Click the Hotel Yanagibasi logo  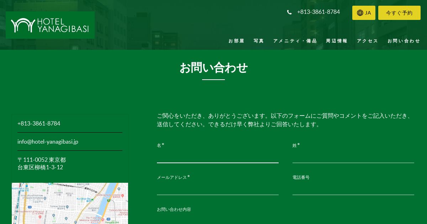tap(50, 25)
